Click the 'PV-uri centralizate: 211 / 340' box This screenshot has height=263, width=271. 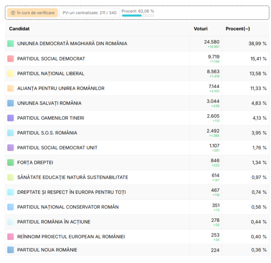pos(90,13)
